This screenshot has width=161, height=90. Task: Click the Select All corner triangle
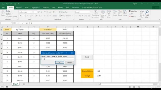(2, 27)
